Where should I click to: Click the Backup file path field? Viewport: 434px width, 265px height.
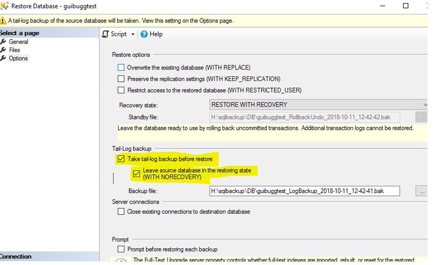pyautogui.click(x=304, y=191)
